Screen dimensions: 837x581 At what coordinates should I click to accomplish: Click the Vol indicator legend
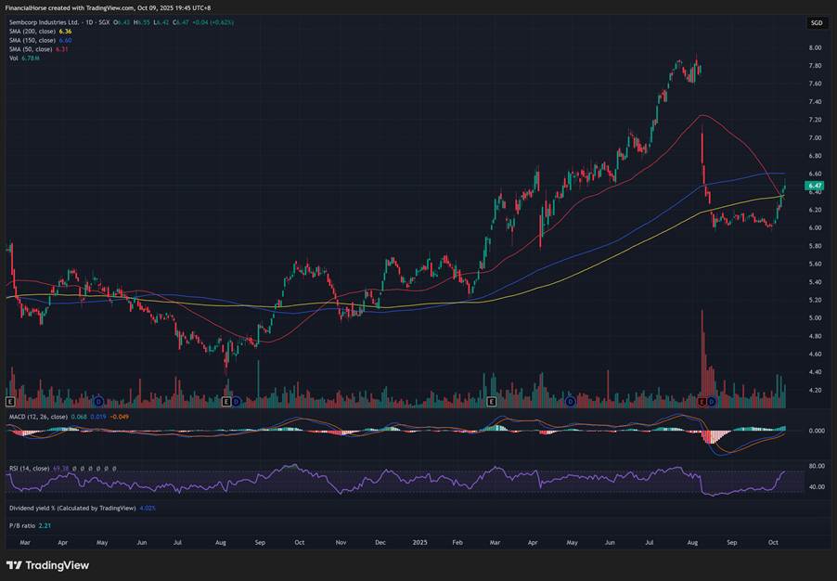14,58
